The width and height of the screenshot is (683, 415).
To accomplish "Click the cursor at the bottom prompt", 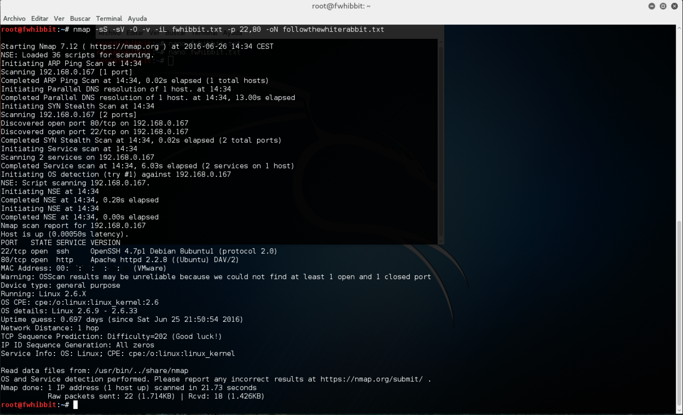I will (x=76, y=405).
